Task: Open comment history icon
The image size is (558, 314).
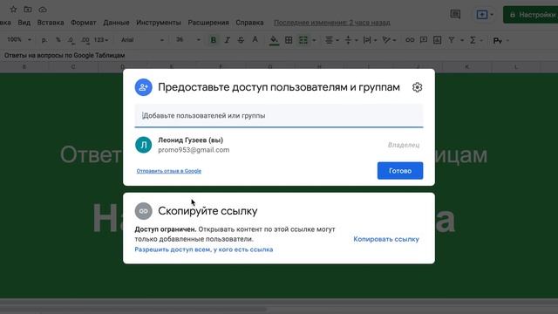Action: pos(455,14)
